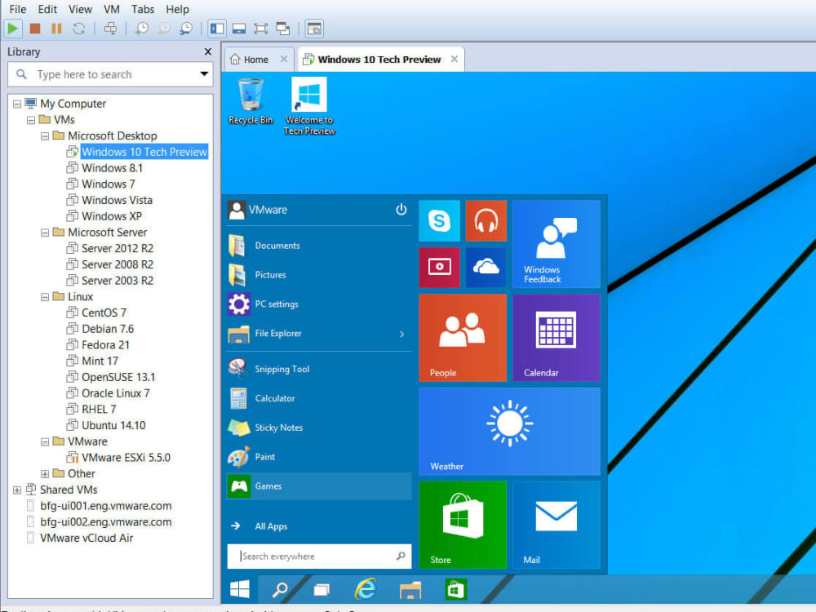Power on the virtual machine
This screenshot has height=612, width=816.
pyautogui.click(x=13, y=28)
